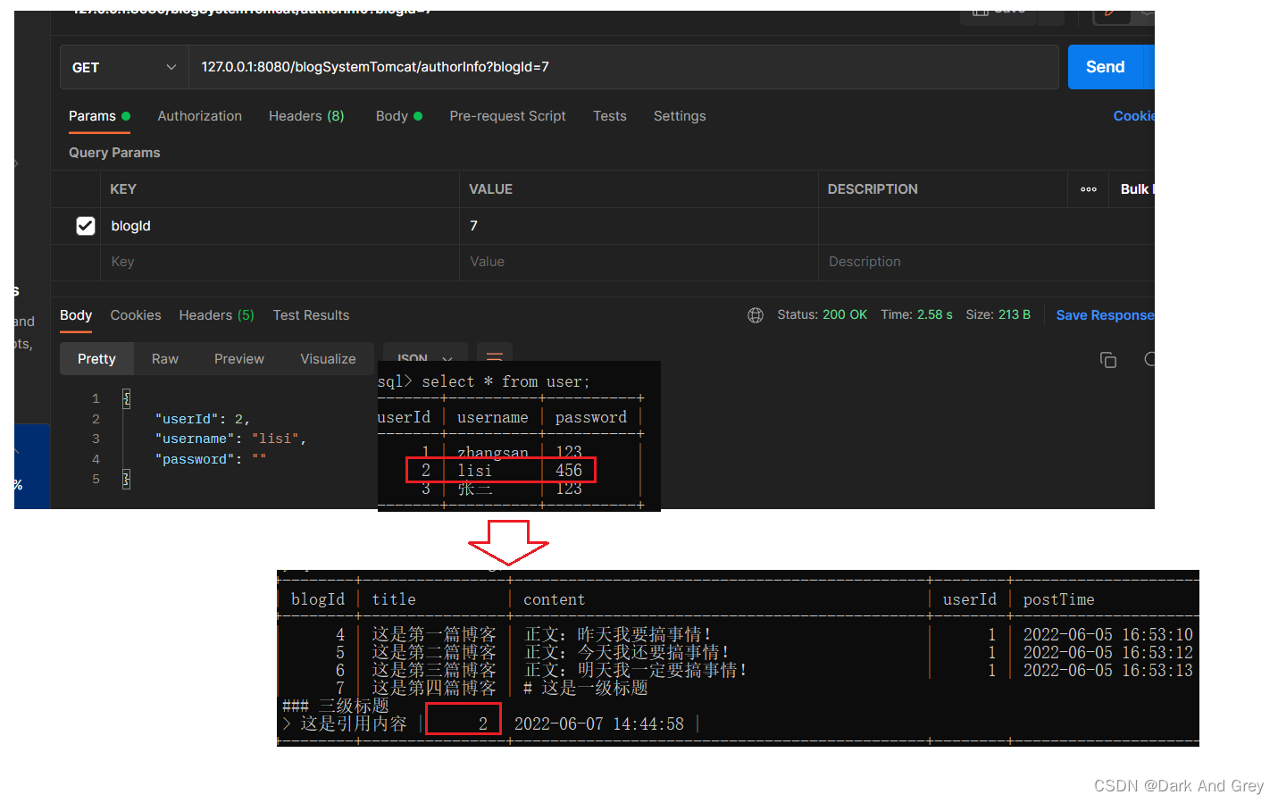
Task: Select the Visualize view
Action: click(328, 359)
